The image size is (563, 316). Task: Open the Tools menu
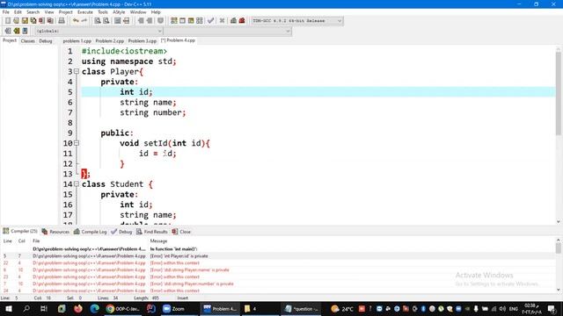[103, 11]
